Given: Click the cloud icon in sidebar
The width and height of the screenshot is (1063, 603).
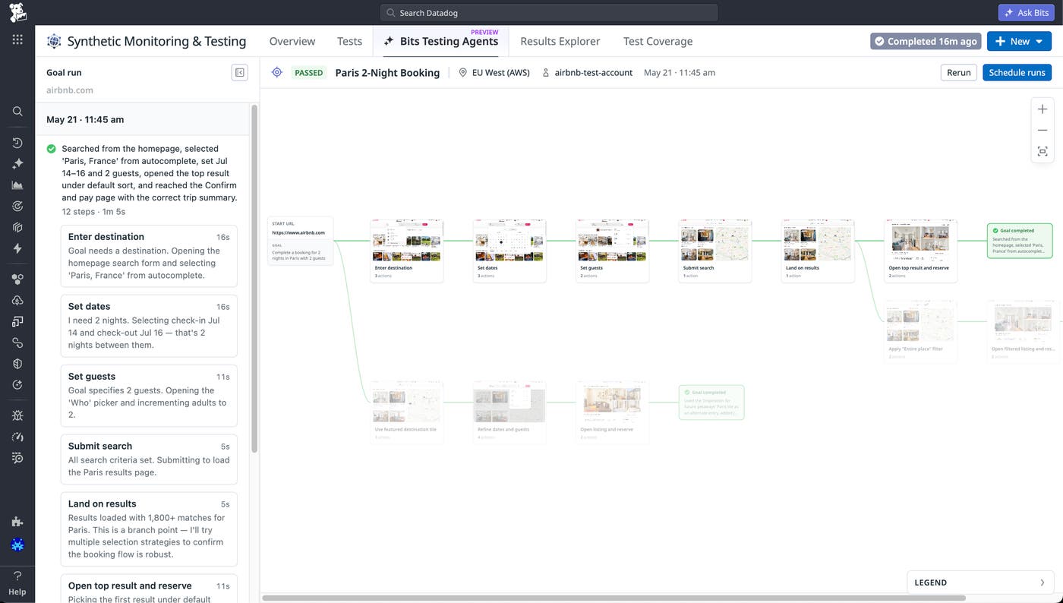Looking at the screenshot, I should coord(17,301).
